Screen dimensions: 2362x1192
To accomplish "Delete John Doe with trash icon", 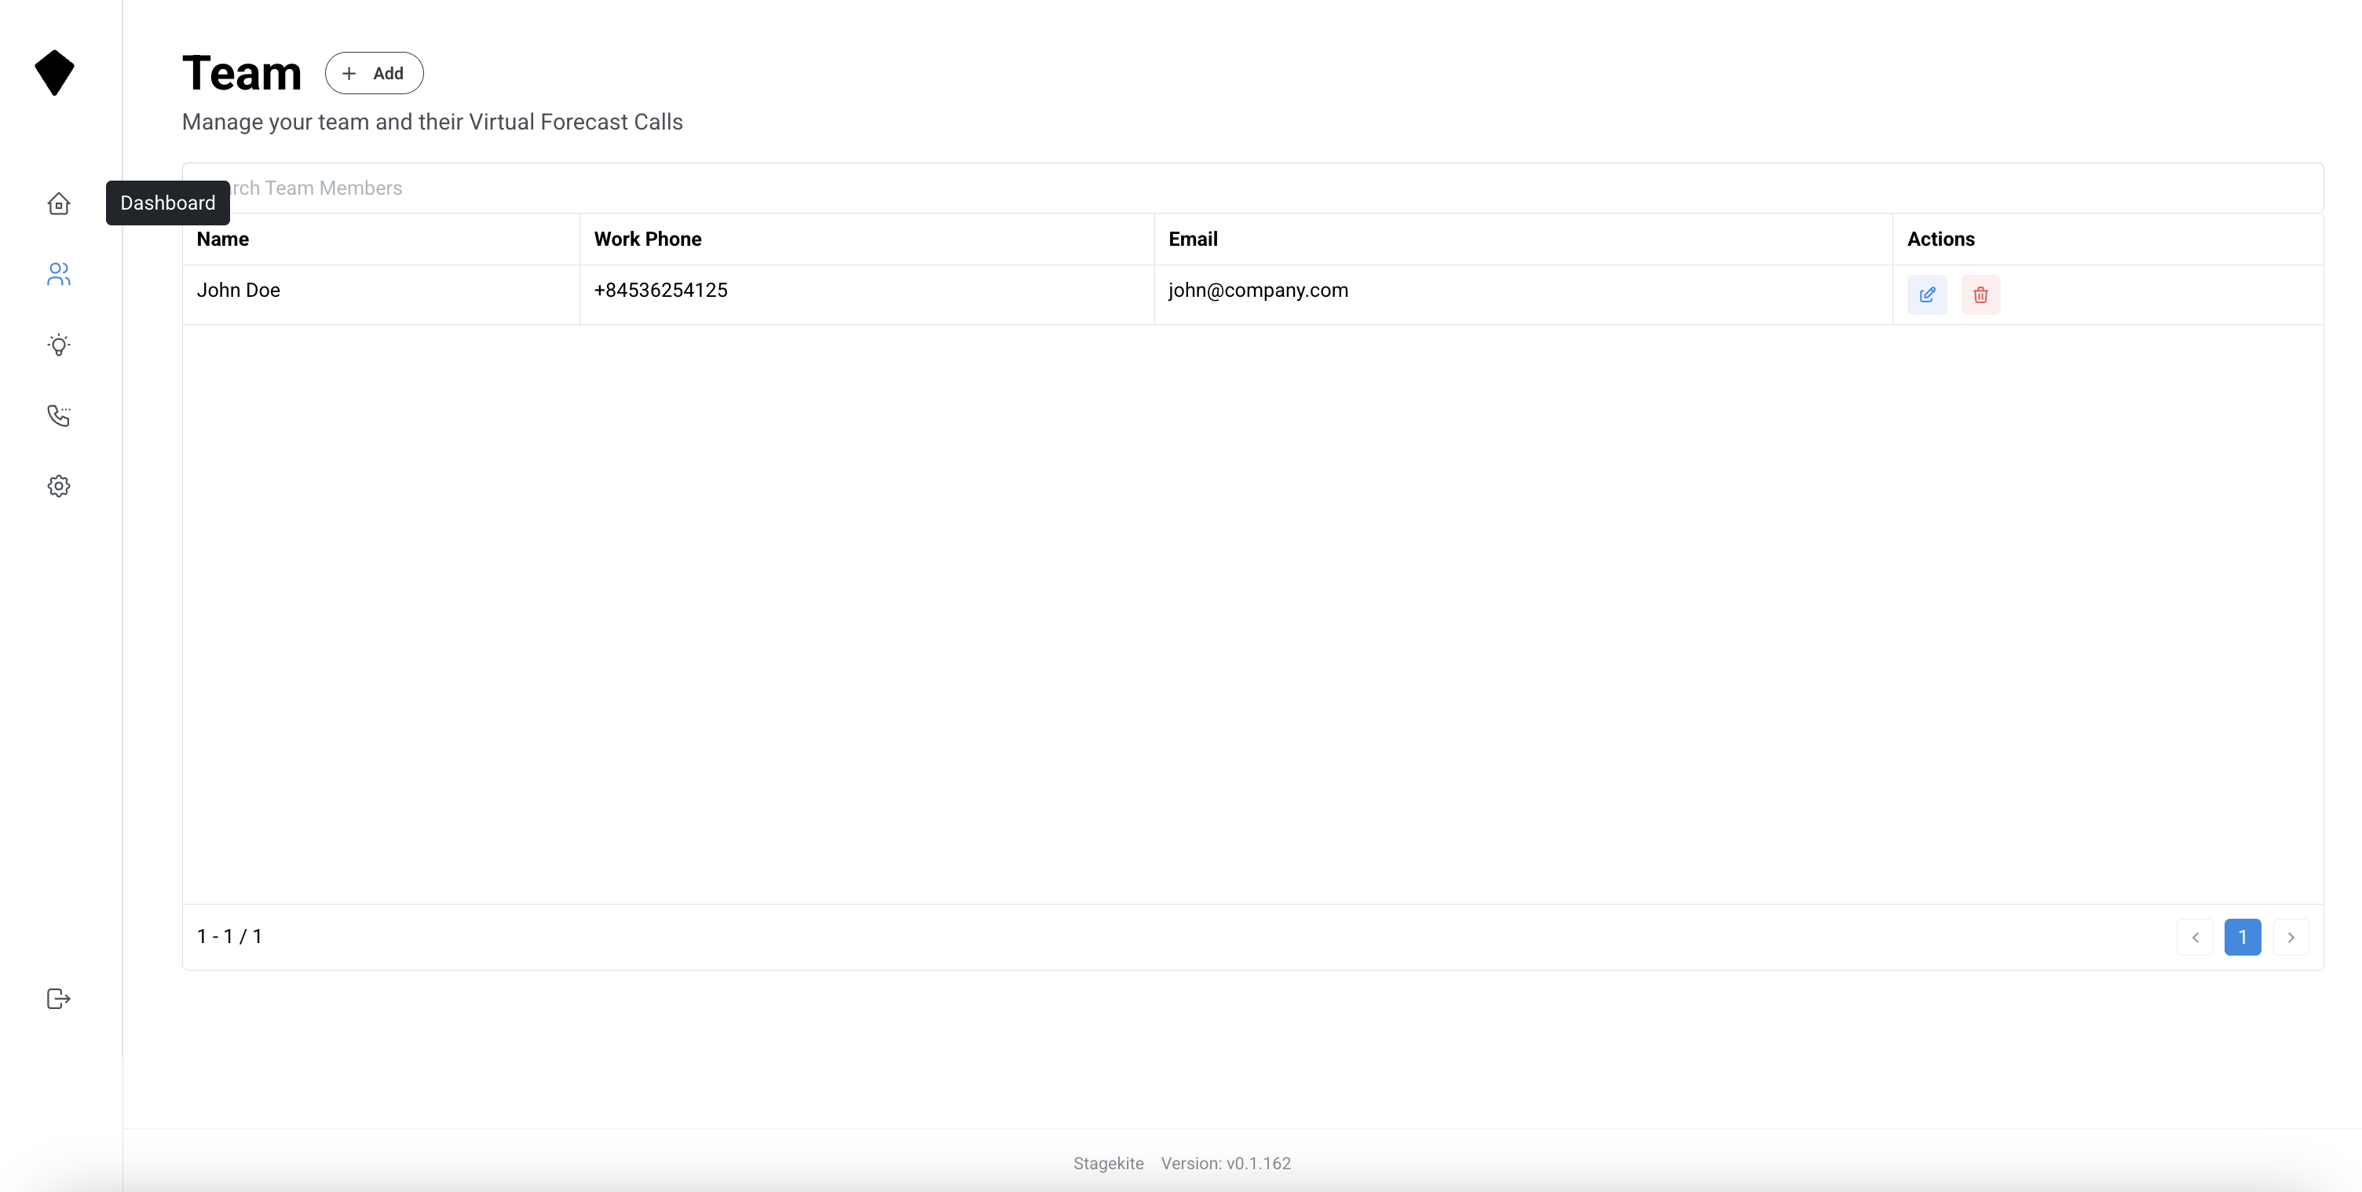I will pos(1980,294).
